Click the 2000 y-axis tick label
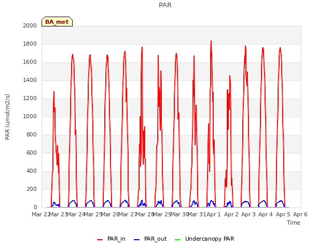This screenshot has height=249, width=332. pyautogui.click(x=30, y=25)
